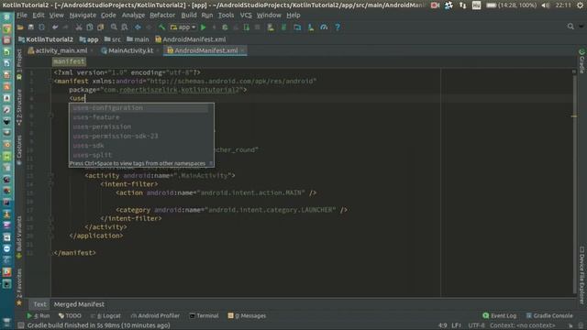The image size is (587, 330).
Task: Open the Event Log panel
Action: pos(500,315)
